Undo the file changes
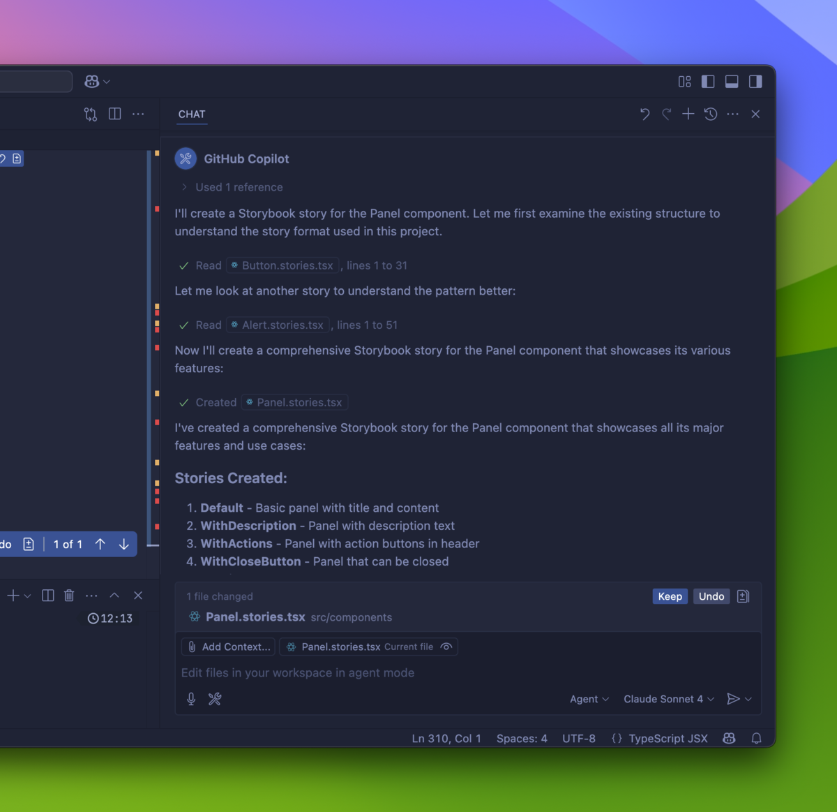 pyautogui.click(x=711, y=596)
